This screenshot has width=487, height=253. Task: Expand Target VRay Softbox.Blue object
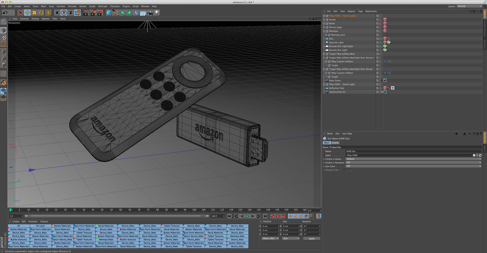coord(324,54)
